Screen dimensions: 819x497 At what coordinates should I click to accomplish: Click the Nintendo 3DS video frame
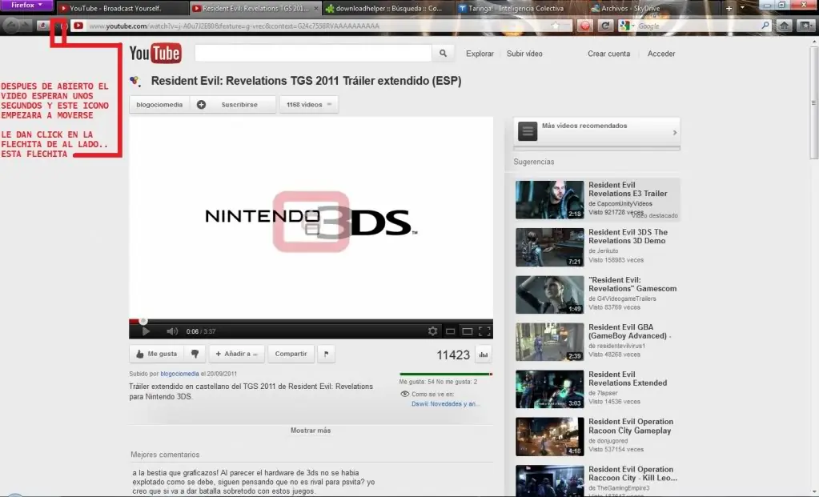click(311, 218)
